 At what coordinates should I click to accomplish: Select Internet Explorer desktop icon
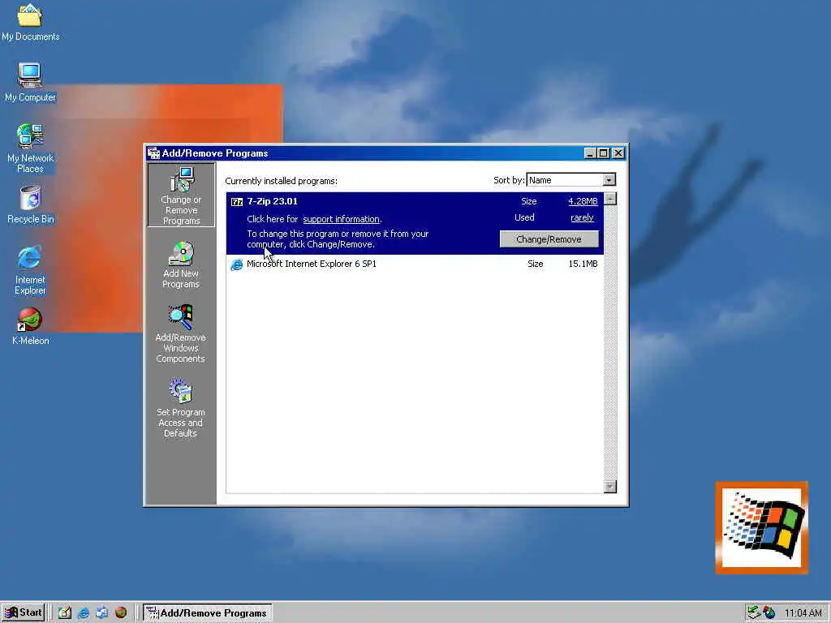pyautogui.click(x=30, y=270)
